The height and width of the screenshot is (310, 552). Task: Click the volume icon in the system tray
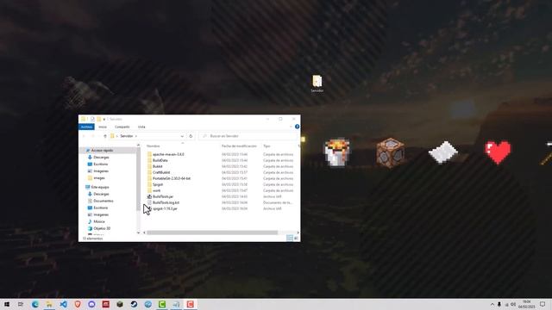click(x=513, y=304)
